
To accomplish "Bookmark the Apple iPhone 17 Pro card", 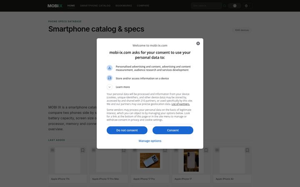I will click(165, 150).
